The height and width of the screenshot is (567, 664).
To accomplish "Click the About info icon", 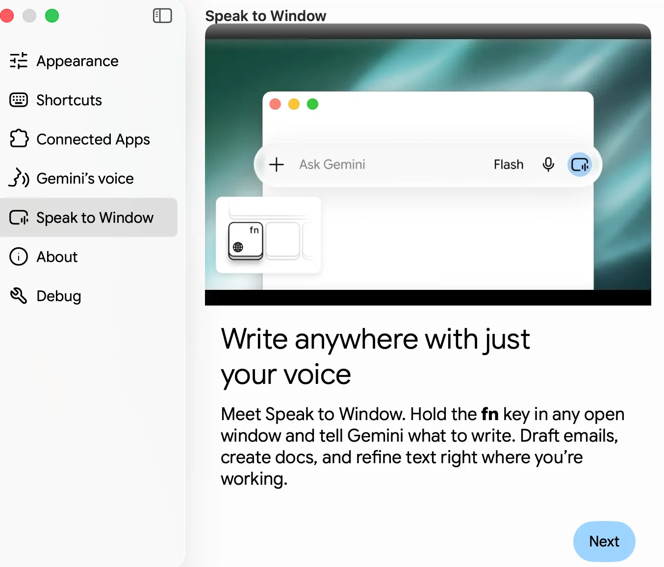I will (19, 257).
